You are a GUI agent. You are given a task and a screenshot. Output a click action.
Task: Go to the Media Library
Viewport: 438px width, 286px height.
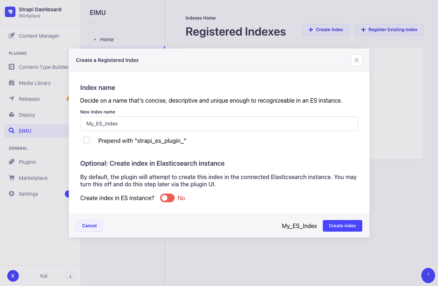coord(34,83)
